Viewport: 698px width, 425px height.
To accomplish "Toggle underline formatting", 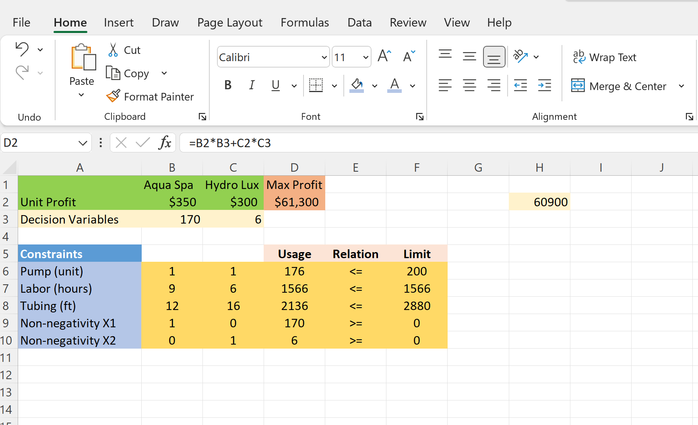I will point(275,85).
